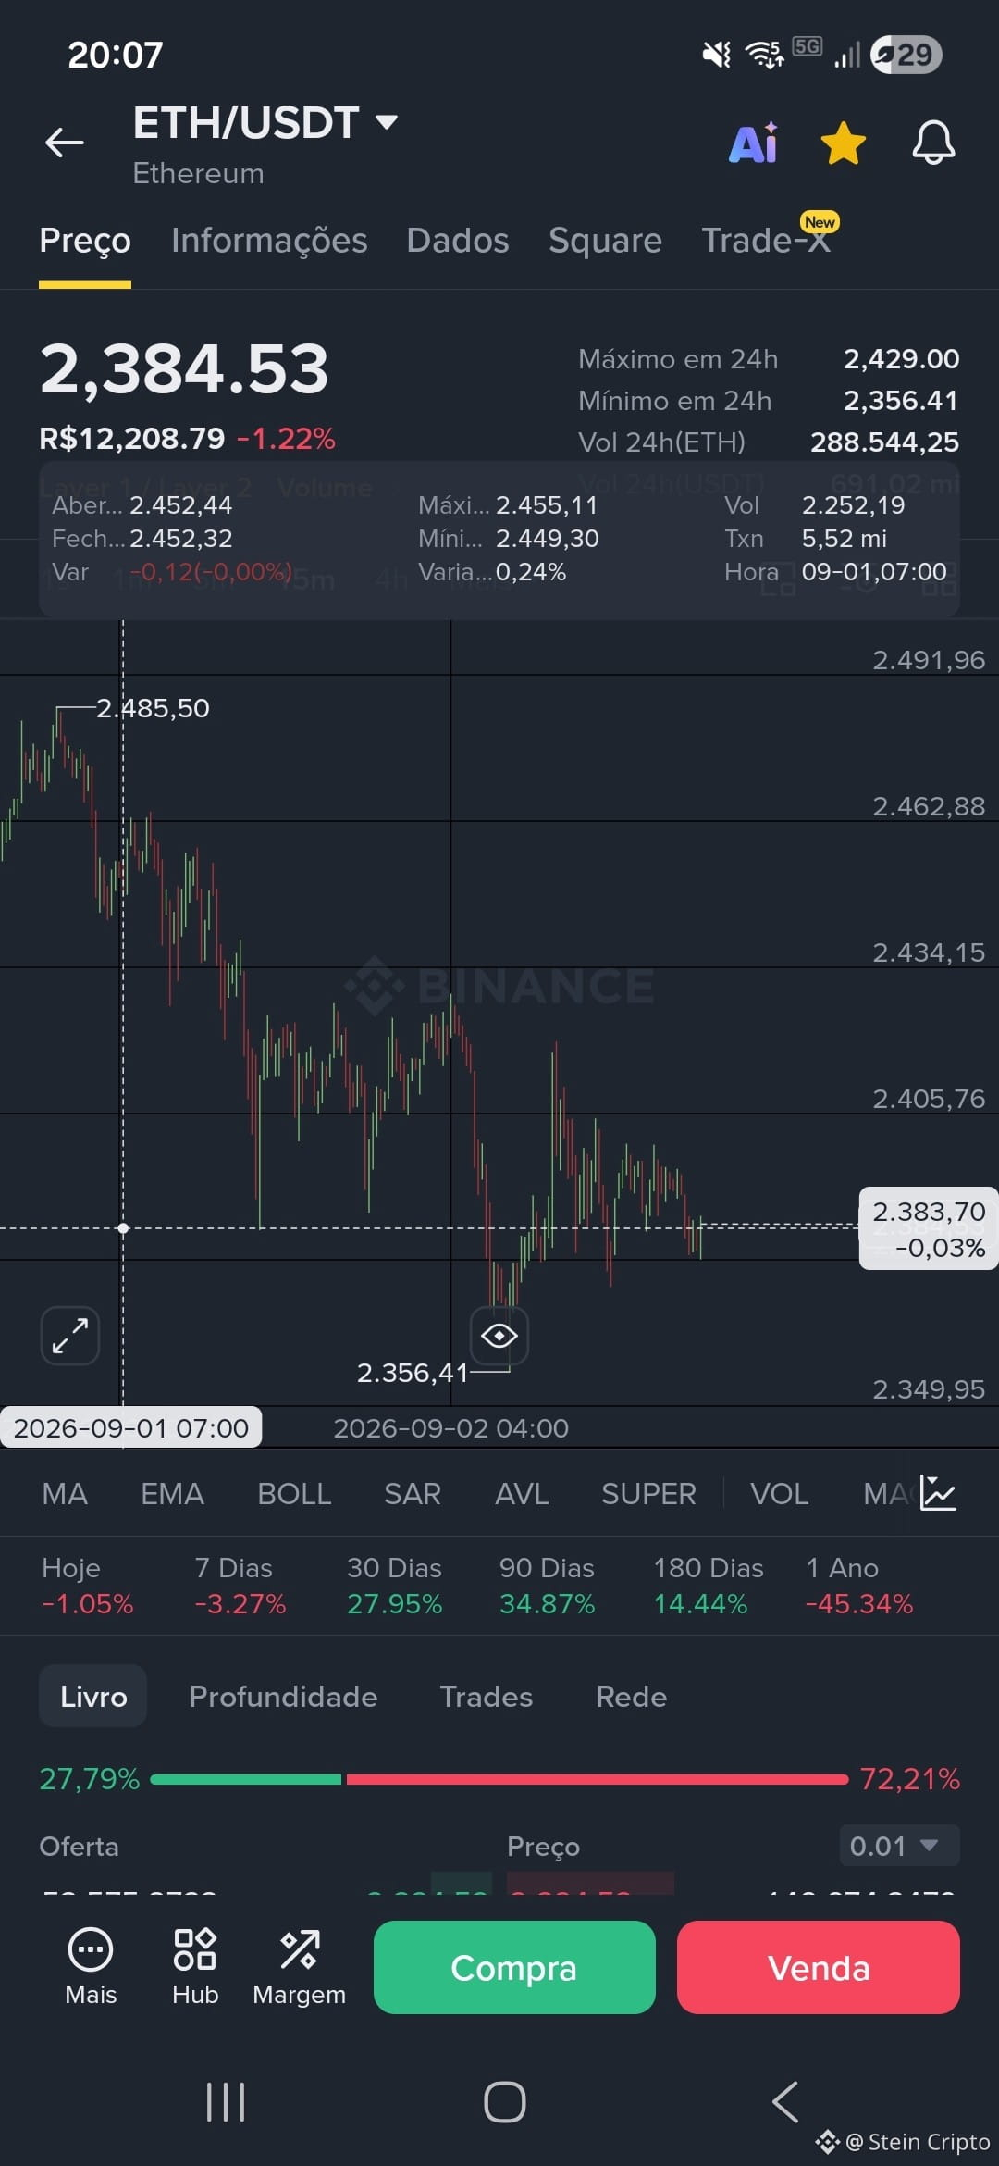This screenshot has height=2166, width=999.
Task: Toggle the chart eye visibility icon
Action: (x=499, y=1336)
